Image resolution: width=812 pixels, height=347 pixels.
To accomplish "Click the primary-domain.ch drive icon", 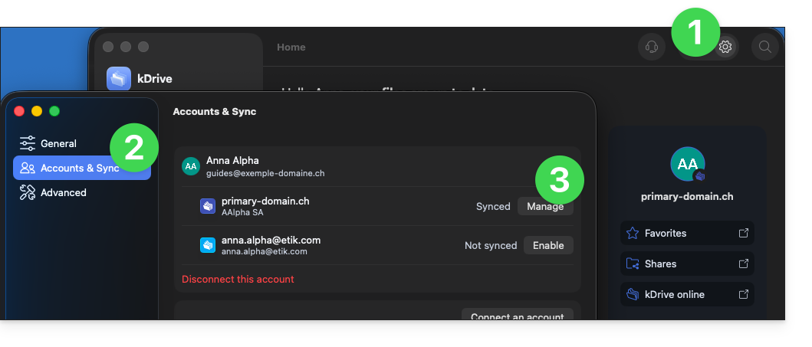I will click(208, 206).
